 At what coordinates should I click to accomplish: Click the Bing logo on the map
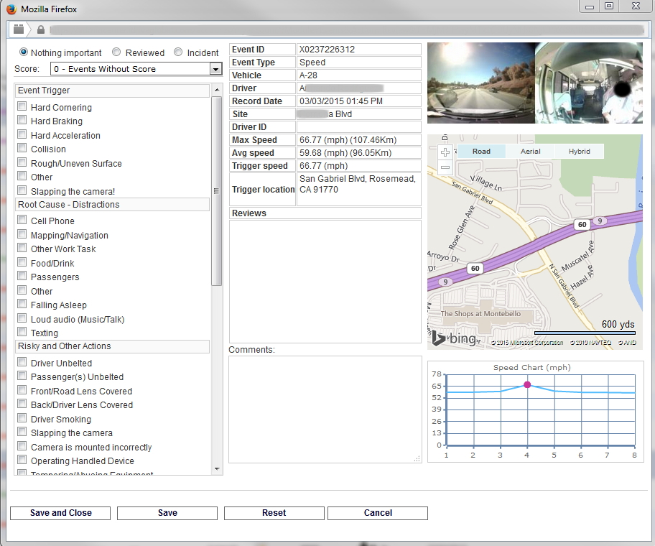pyautogui.click(x=455, y=338)
